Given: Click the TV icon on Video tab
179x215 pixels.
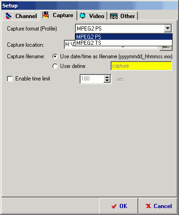Looking at the screenshot, I should (x=83, y=16).
